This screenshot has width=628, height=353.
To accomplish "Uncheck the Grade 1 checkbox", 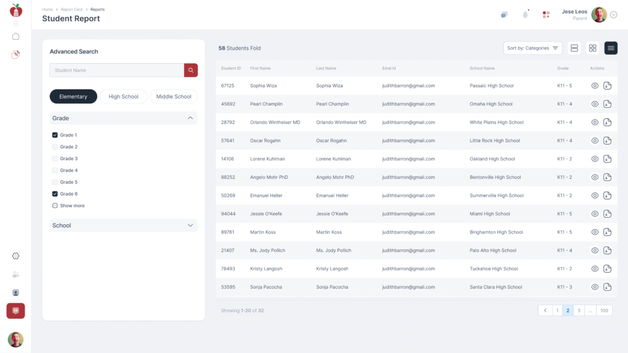I will tap(55, 135).
